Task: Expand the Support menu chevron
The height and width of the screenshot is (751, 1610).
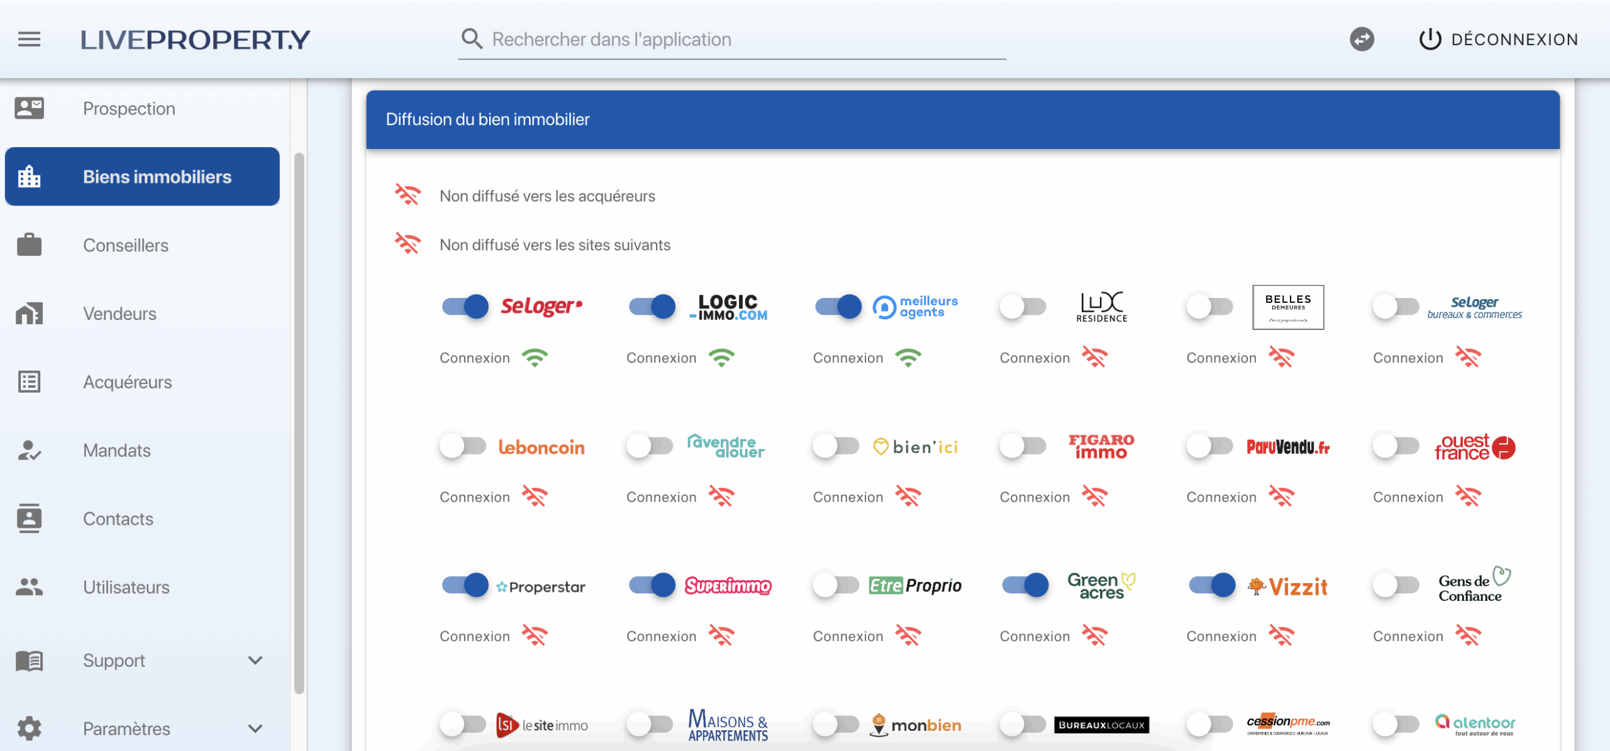Action: tap(255, 660)
